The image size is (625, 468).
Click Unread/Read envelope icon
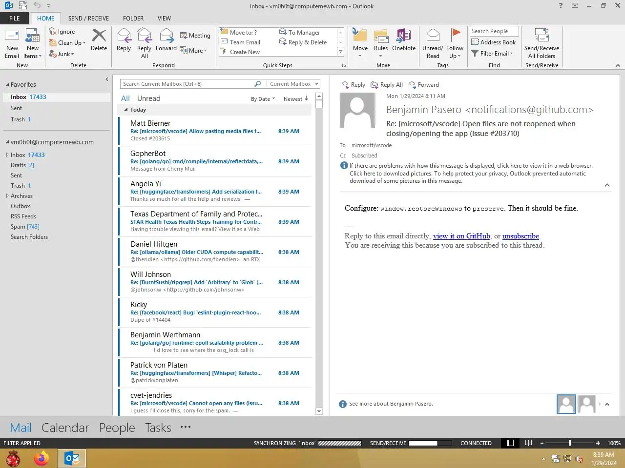coord(433,36)
